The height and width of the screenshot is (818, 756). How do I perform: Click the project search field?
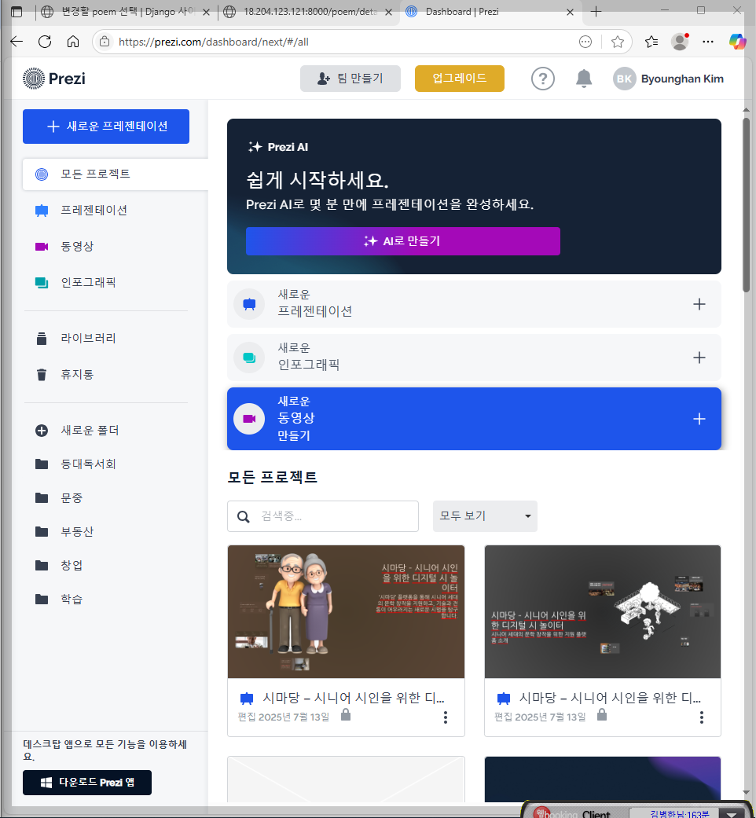pyautogui.click(x=323, y=516)
